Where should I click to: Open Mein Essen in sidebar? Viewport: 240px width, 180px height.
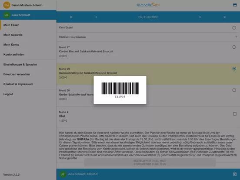pyautogui.click(x=28, y=25)
